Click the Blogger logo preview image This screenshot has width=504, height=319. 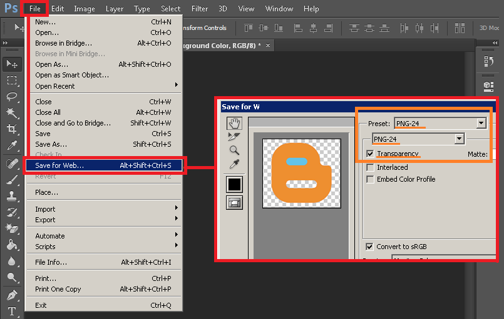click(x=302, y=174)
